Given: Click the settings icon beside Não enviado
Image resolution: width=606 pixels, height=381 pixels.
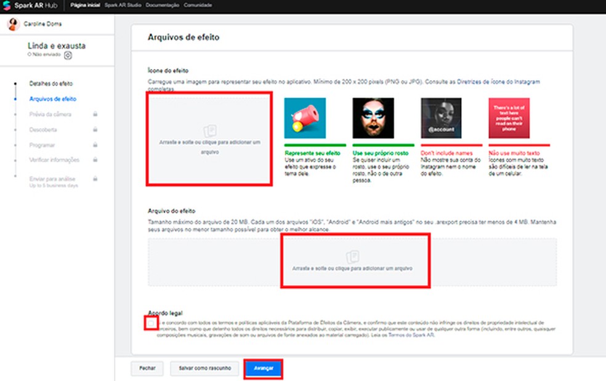Looking at the screenshot, I should [68, 55].
